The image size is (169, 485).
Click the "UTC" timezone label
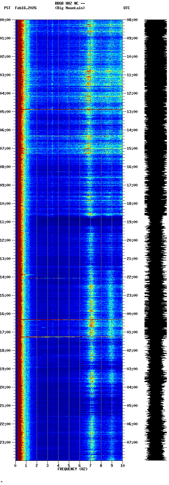click(x=127, y=8)
